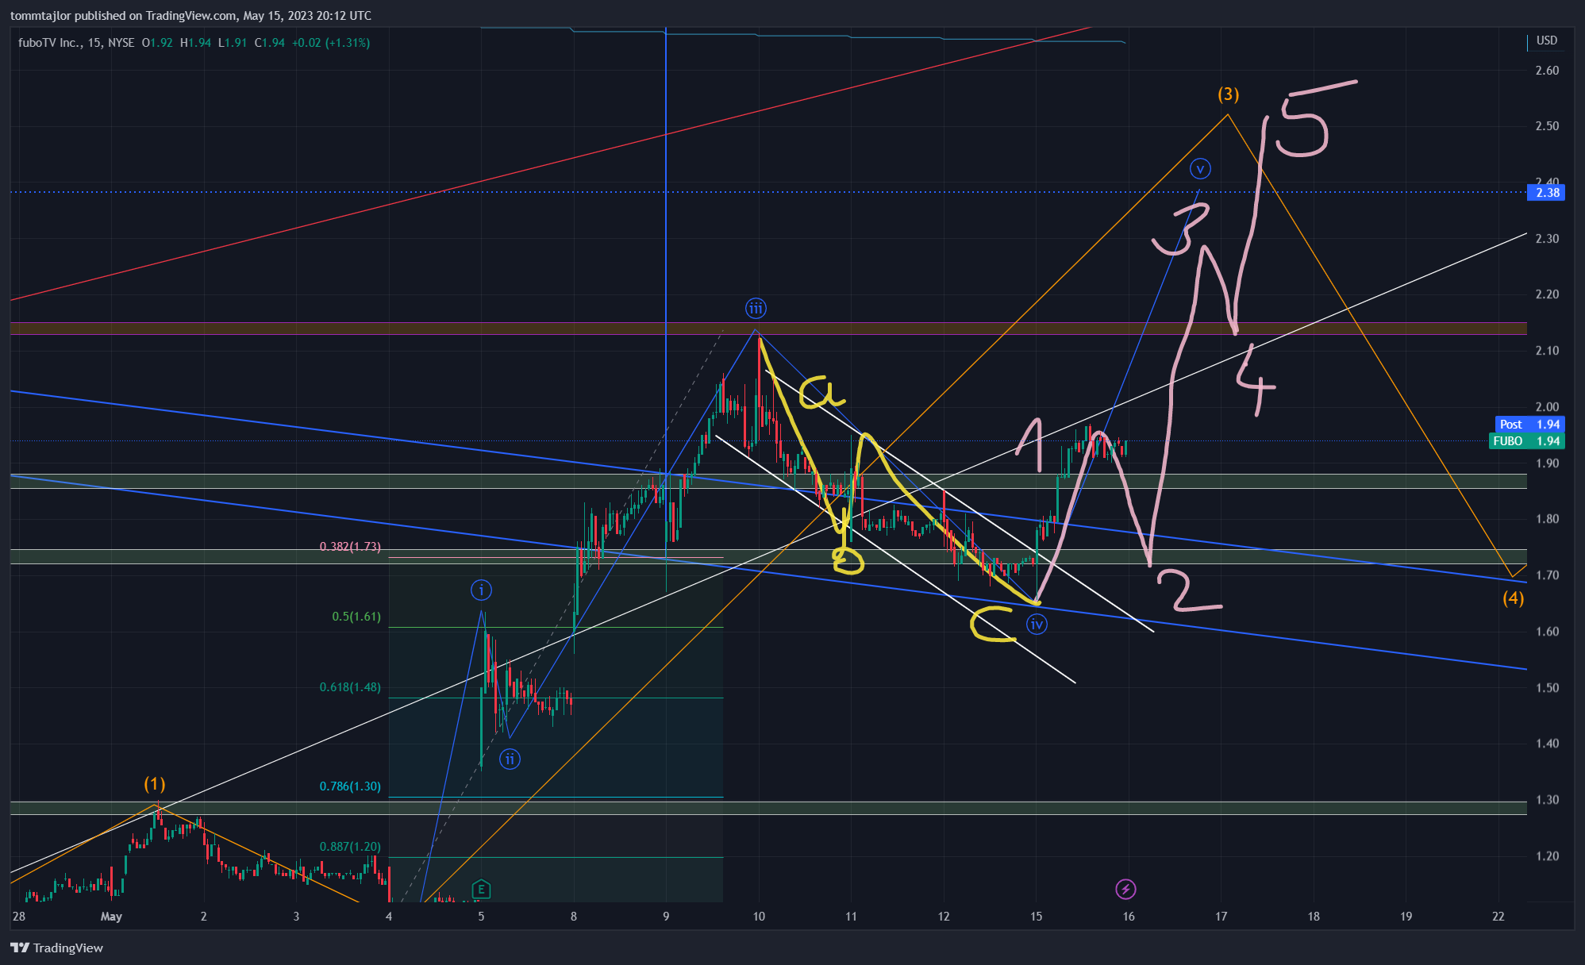Click the H1.94 high price value
The width and height of the screenshot is (1585, 965).
point(195,43)
